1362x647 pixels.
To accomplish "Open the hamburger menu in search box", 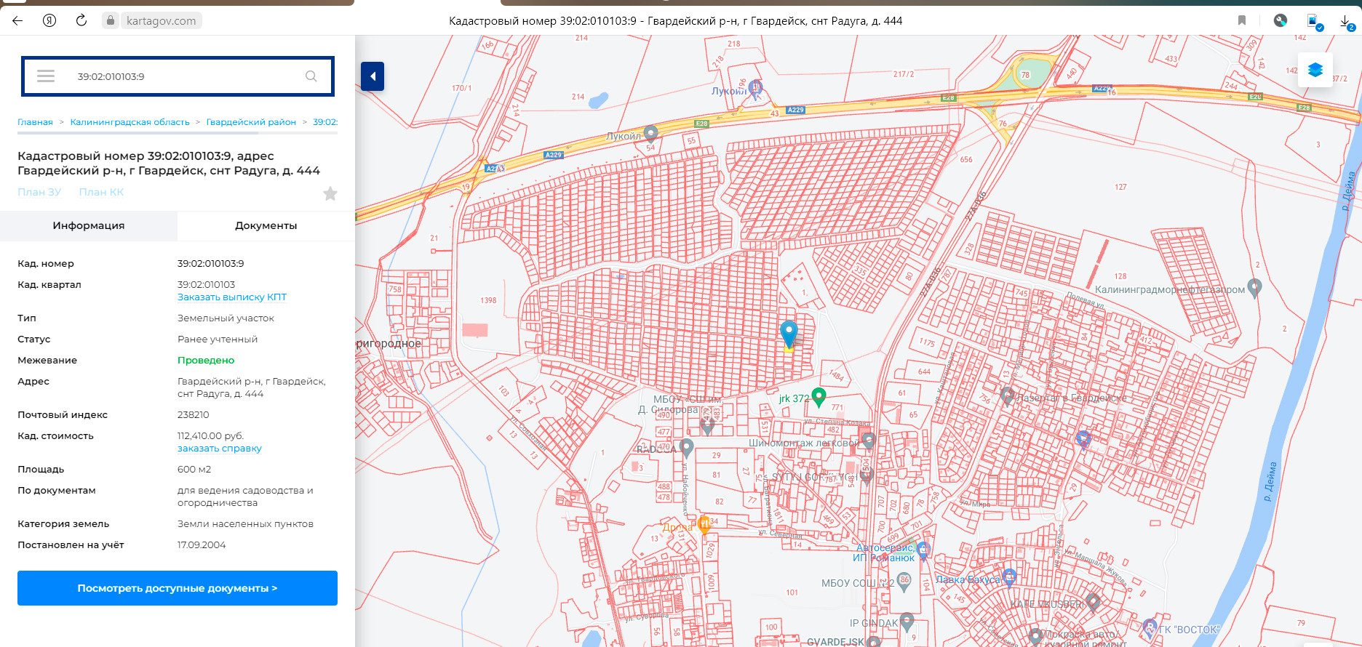I will (46, 76).
